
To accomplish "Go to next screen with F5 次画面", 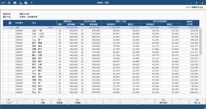I will click(77, 101).
